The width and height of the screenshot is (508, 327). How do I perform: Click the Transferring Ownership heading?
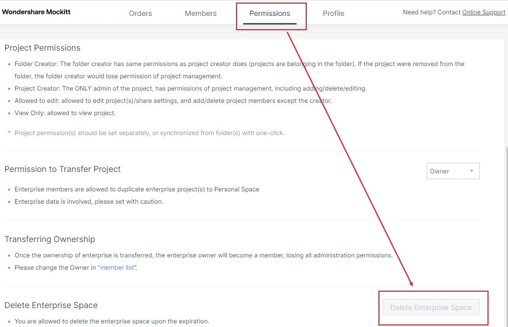(50, 239)
